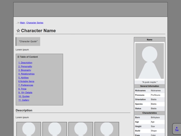Click the "A quote maybe." caption
Viewport: 181px width, 136px height.
pos(149,82)
